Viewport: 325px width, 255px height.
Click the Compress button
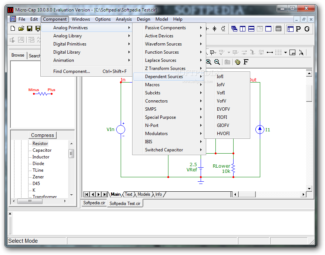43,135
